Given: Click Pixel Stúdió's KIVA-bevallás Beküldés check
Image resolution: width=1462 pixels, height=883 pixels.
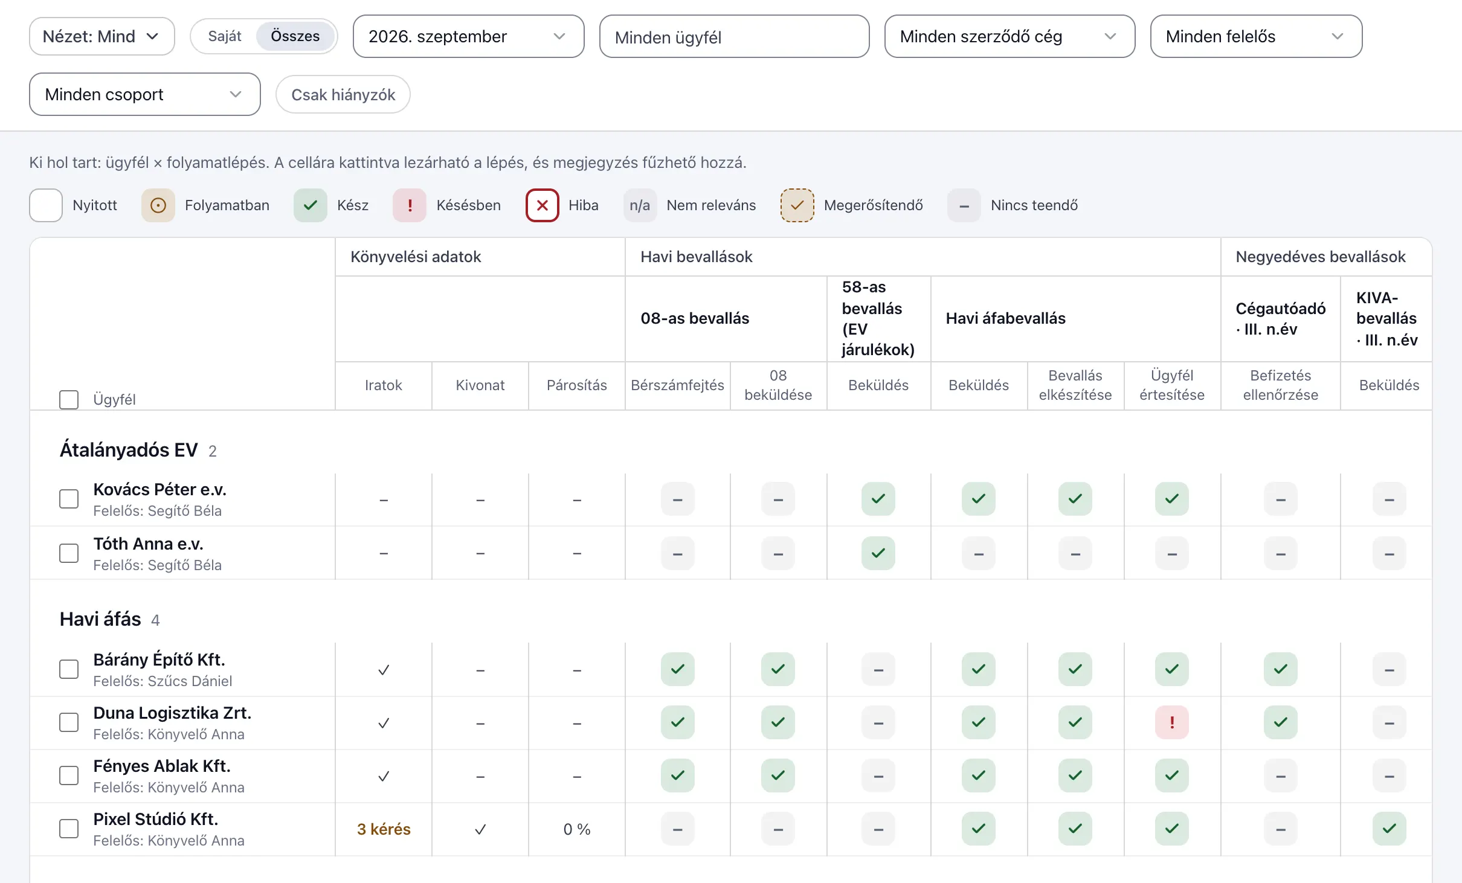Looking at the screenshot, I should 1389,829.
